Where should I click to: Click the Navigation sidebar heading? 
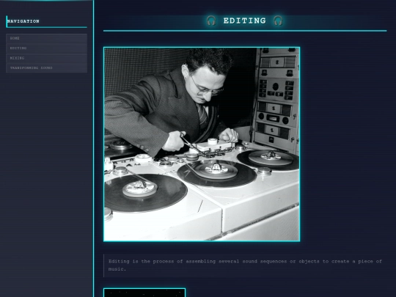coord(23,21)
